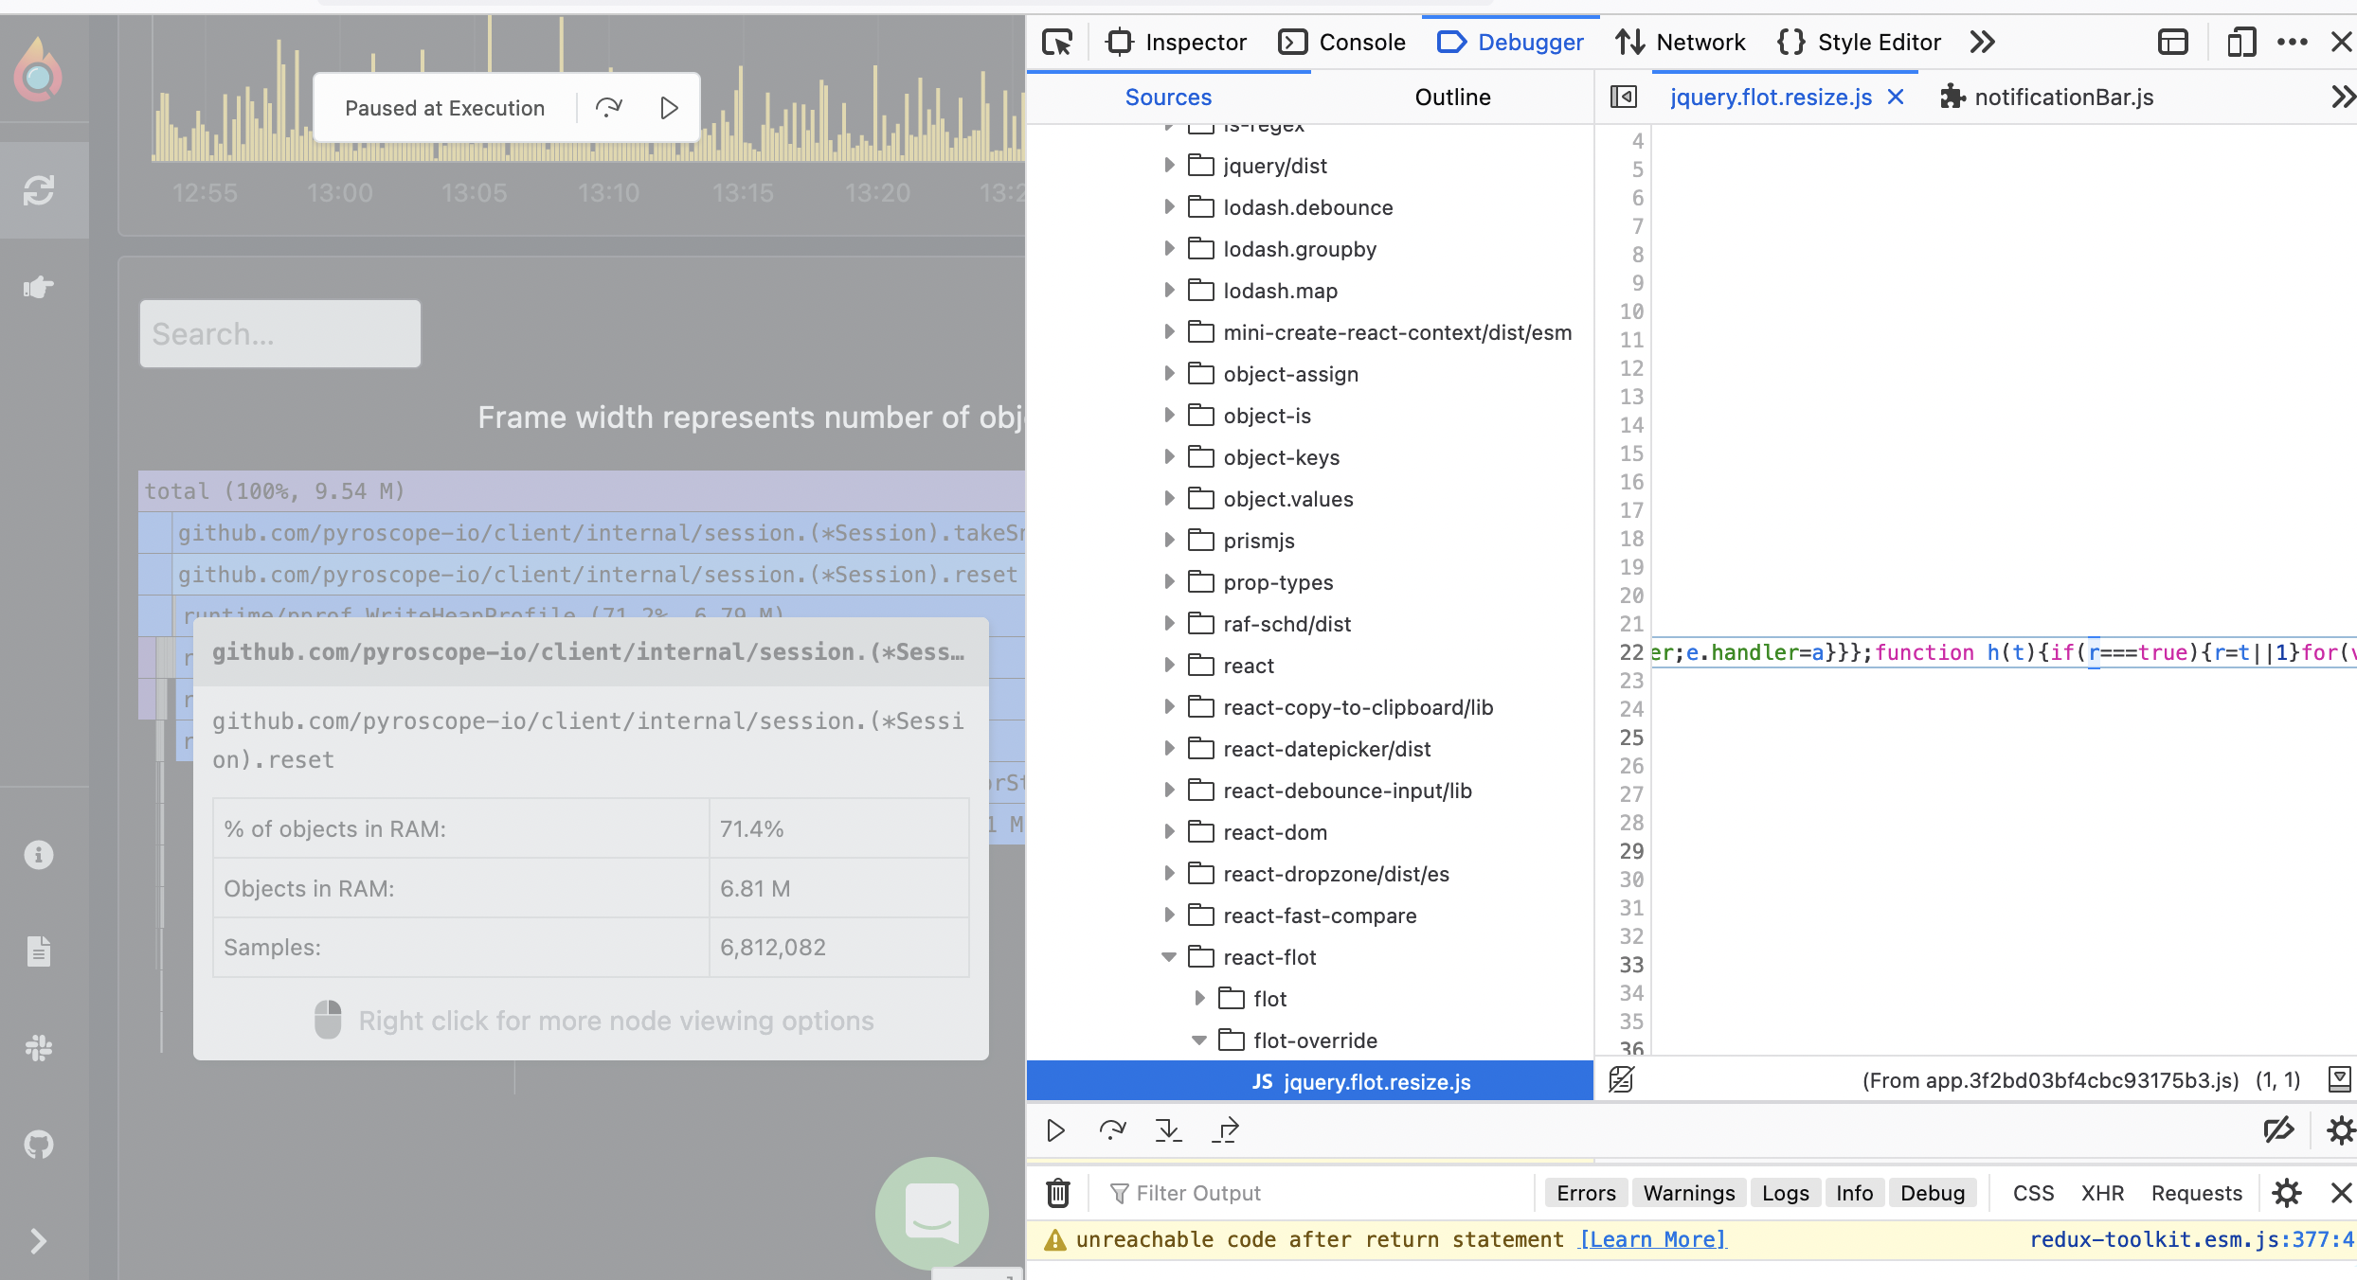
Task: Click the clear console trash icon
Action: point(1053,1192)
